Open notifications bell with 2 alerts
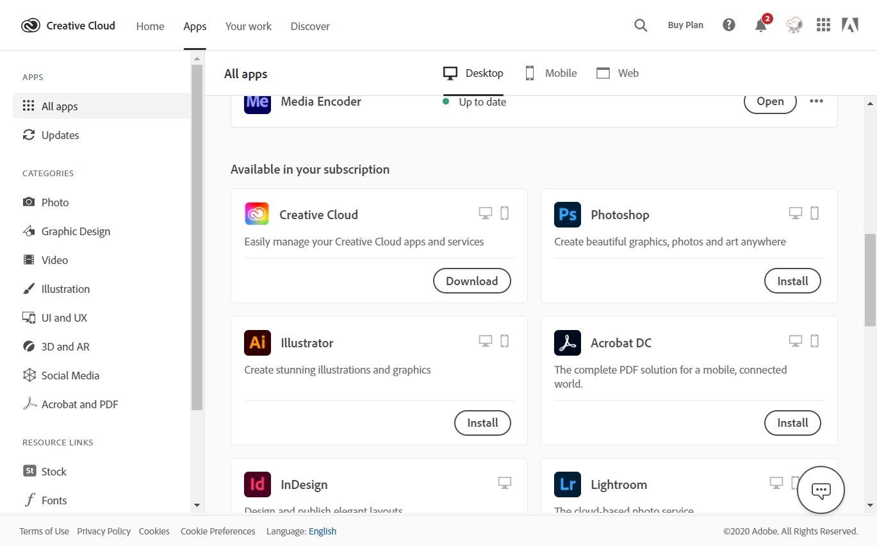This screenshot has height=546, width=877. pyautogui.click(x=761, y=25)
